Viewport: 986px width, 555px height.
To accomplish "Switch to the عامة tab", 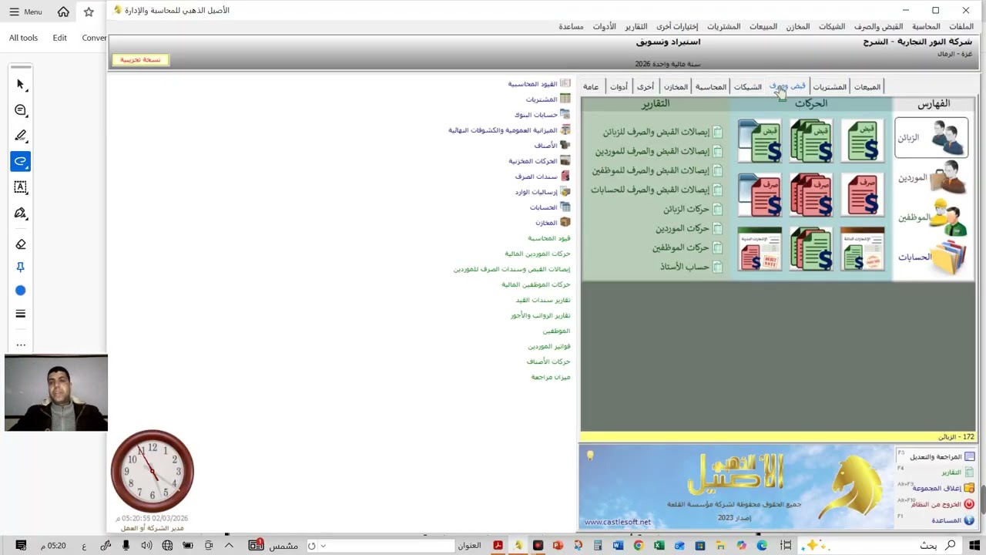I will [591, 87].
